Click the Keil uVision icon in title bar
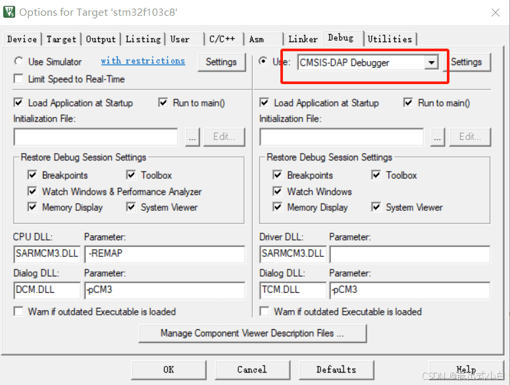This screenshot has height=385, width=510. point(9,12)
